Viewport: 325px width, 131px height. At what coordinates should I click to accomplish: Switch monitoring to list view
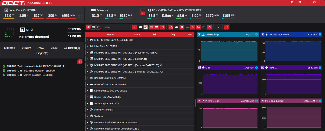88,27
